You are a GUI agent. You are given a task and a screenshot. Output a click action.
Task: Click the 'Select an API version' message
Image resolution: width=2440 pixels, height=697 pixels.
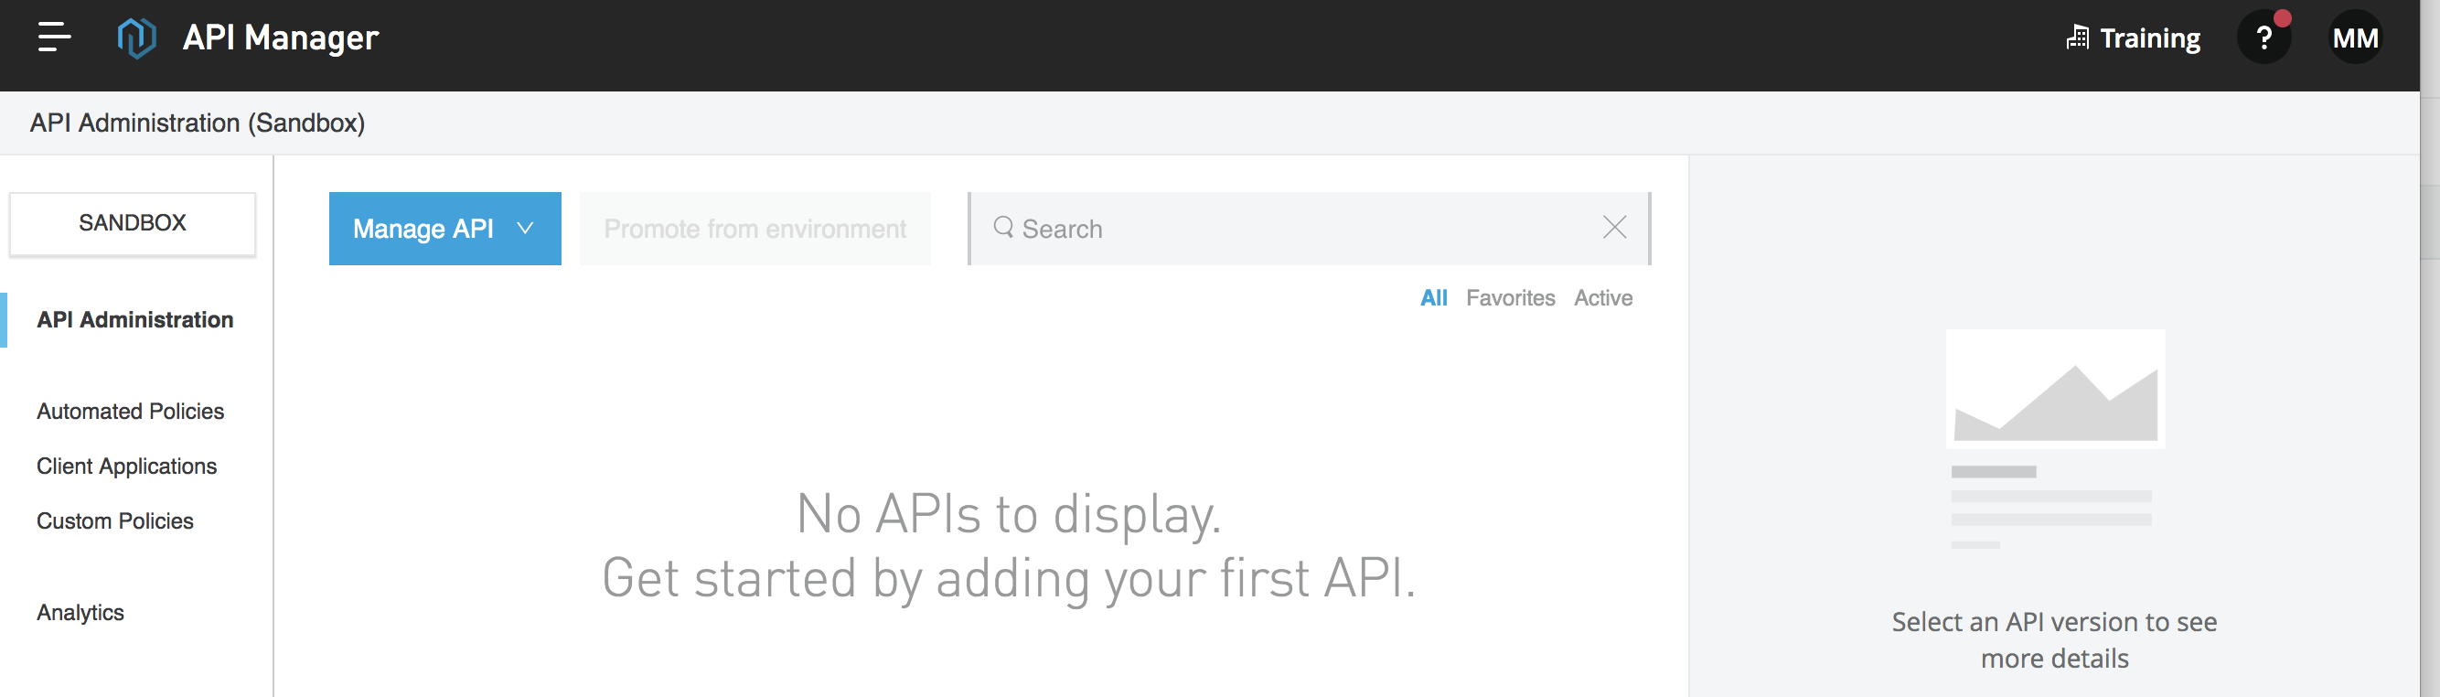pyautogui.click(x=2054, y=640)
